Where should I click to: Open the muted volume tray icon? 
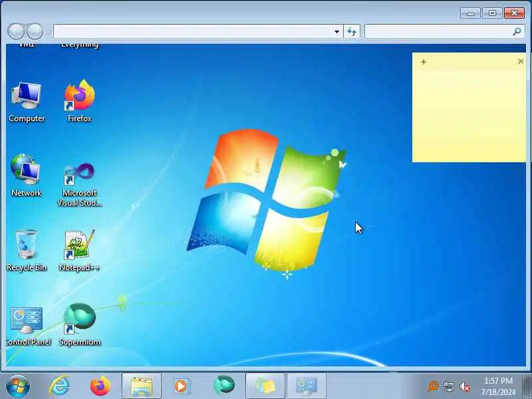tap(464, 386)
